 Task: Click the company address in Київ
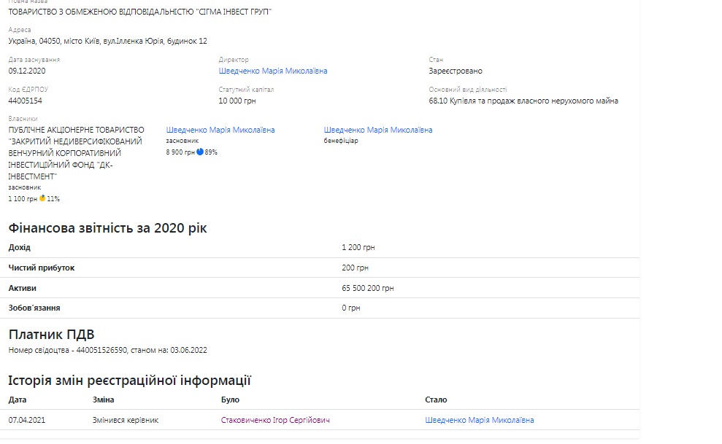click(x=108, y=42)
